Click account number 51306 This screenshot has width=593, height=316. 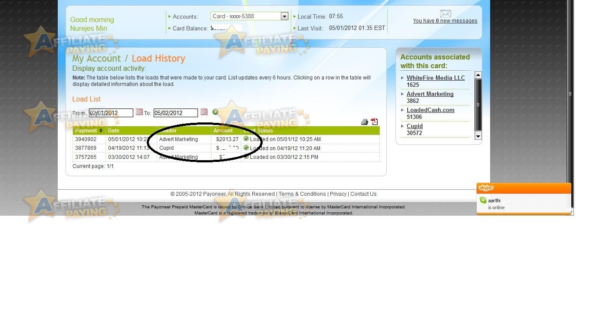[414, 117]
